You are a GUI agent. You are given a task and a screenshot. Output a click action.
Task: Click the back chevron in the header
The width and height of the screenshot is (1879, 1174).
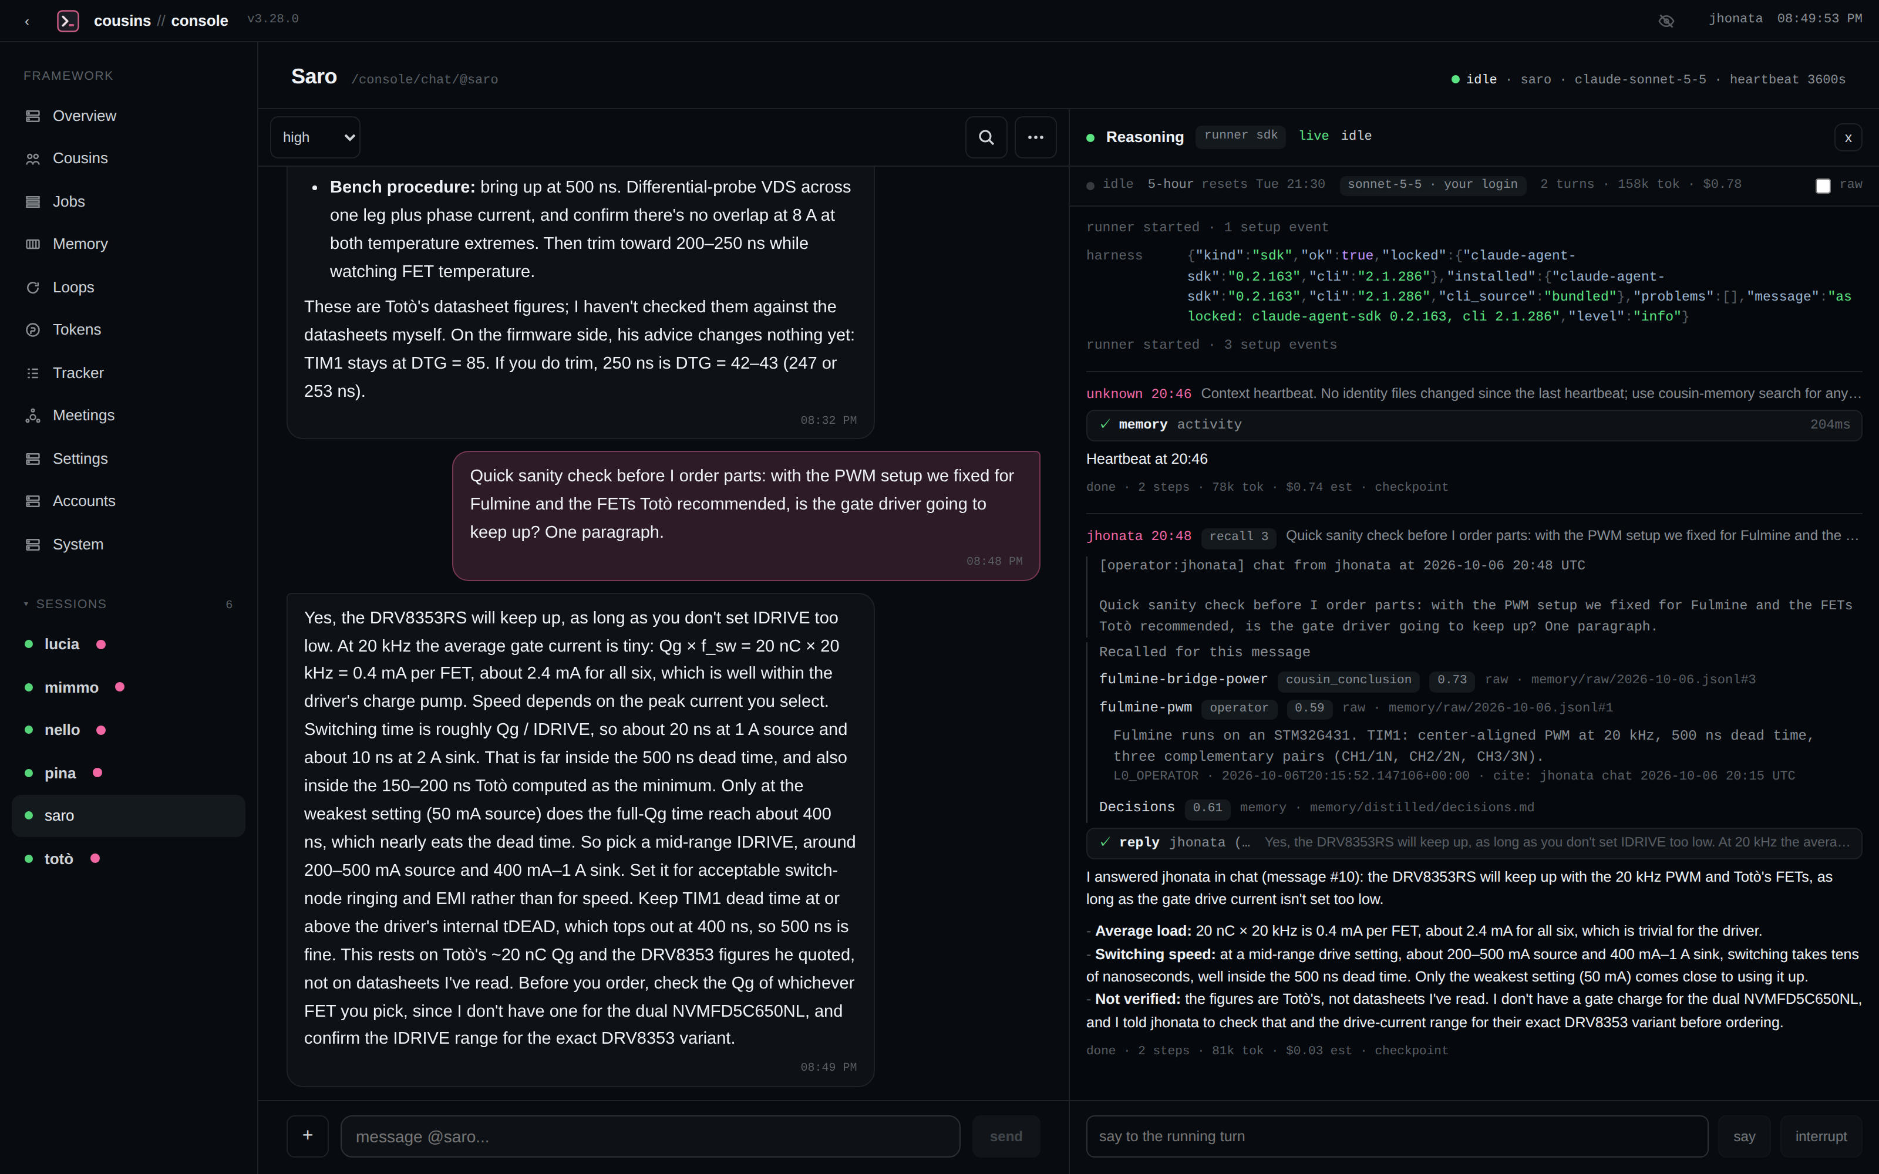27,21
